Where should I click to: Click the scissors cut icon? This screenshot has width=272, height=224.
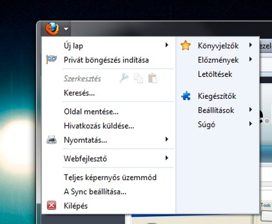pyautogui.click(x=124, y=78)
